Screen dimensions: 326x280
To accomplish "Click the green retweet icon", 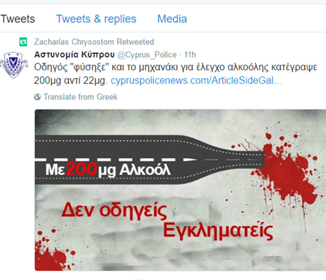I will click(x=23, y=42).
